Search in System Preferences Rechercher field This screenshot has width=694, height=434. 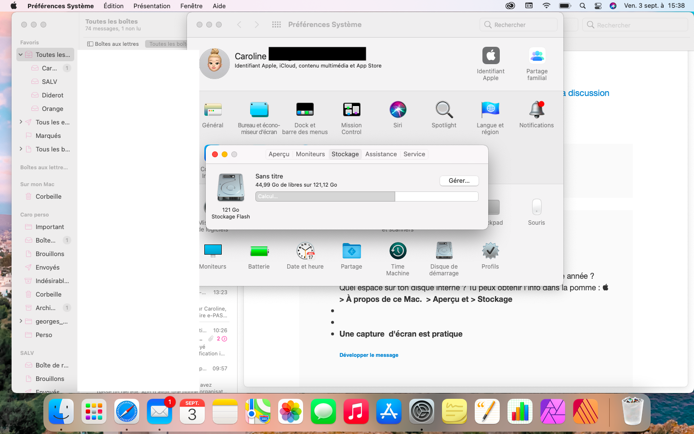click(519, 25)
